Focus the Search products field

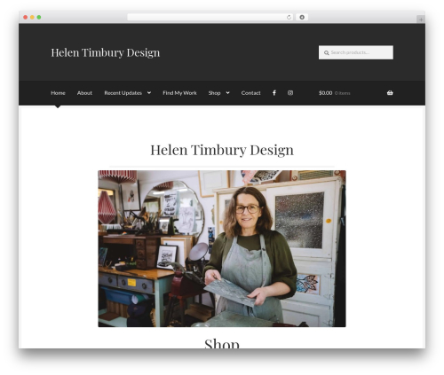(x=356, y=52)
